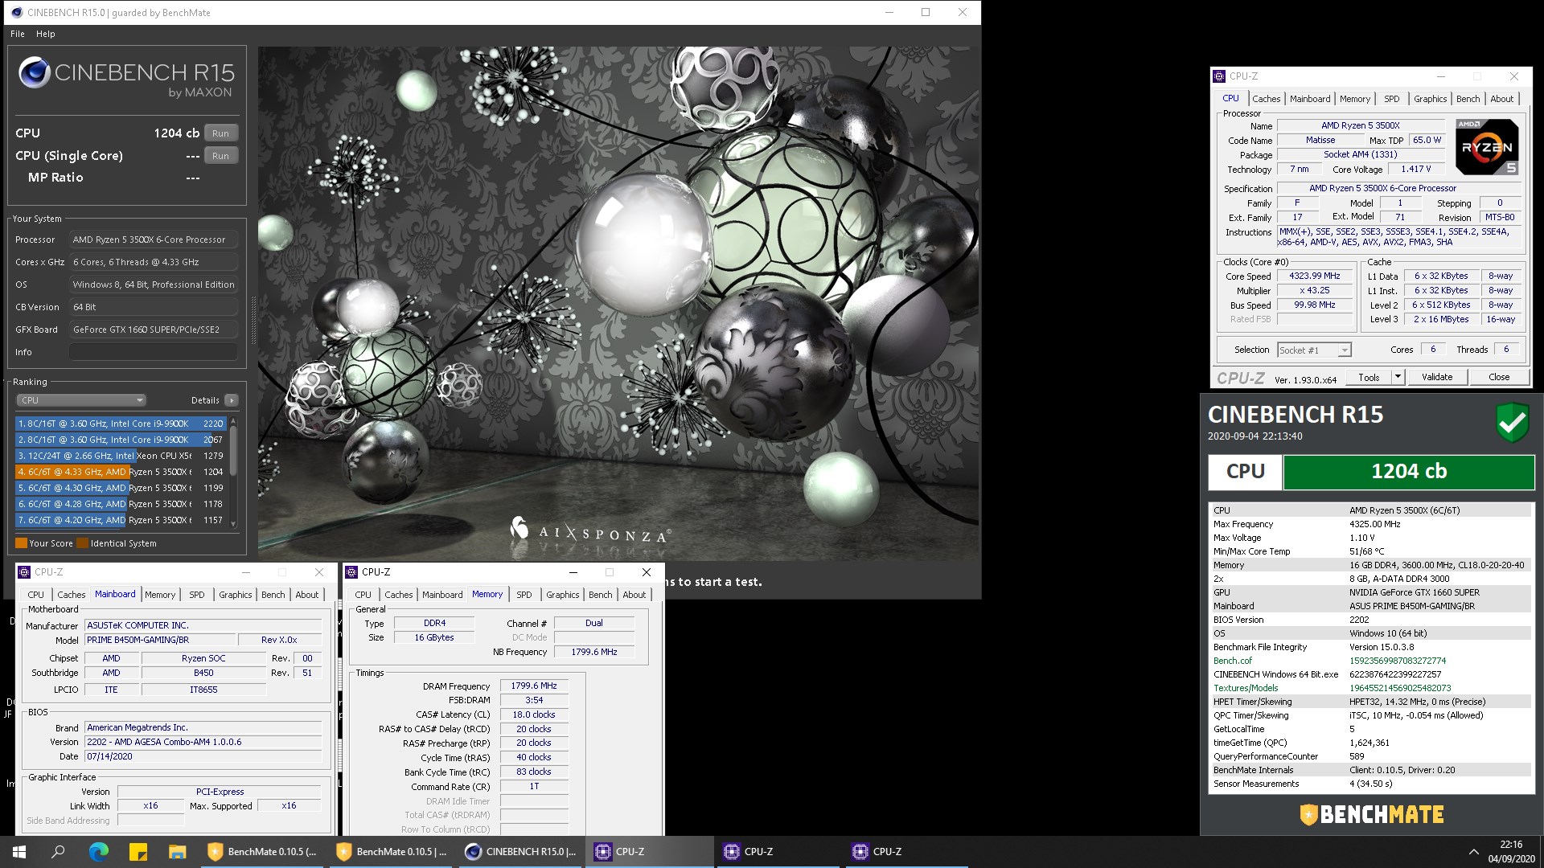Open Graphics tab in Memory CPU-Z window
Image resolution: width=1544 pixels, height=868 pixels.
[x=562, y=595]
